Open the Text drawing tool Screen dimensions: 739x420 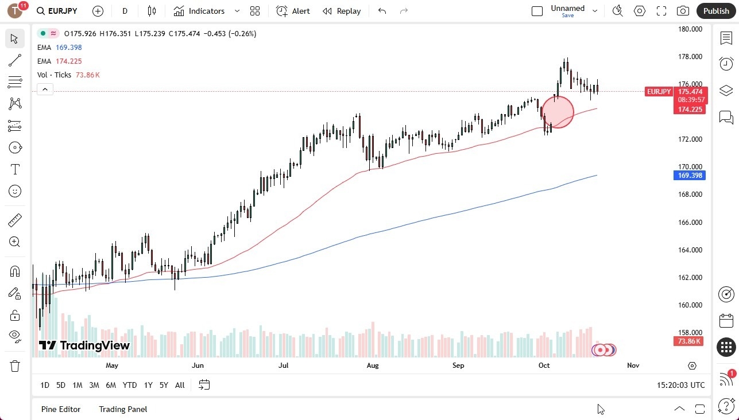[14, 169]
